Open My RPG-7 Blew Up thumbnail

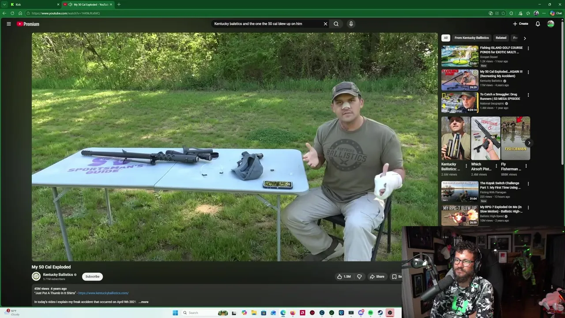point(460,215)
